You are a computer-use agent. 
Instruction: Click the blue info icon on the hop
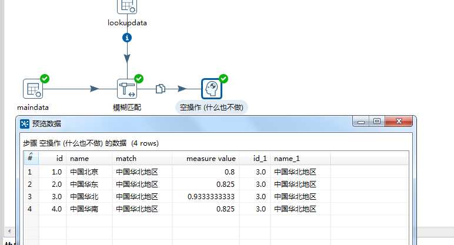pyautogui.click(x=127, y=38)
